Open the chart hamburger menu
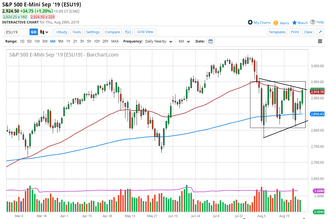Viewport: 329px width, 219px height. (320, 41)
